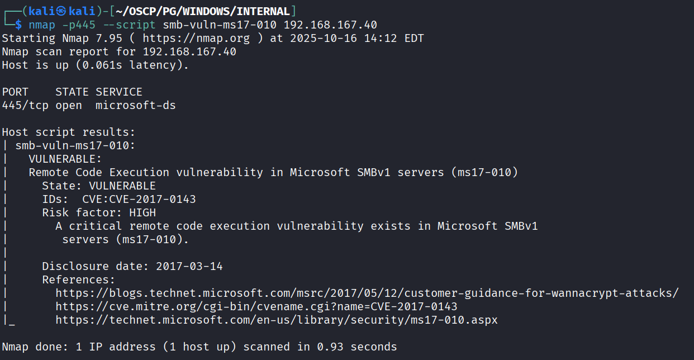Open the technet ms17-010.aspx security link
The image size is (694, 360).
[277, 320]
